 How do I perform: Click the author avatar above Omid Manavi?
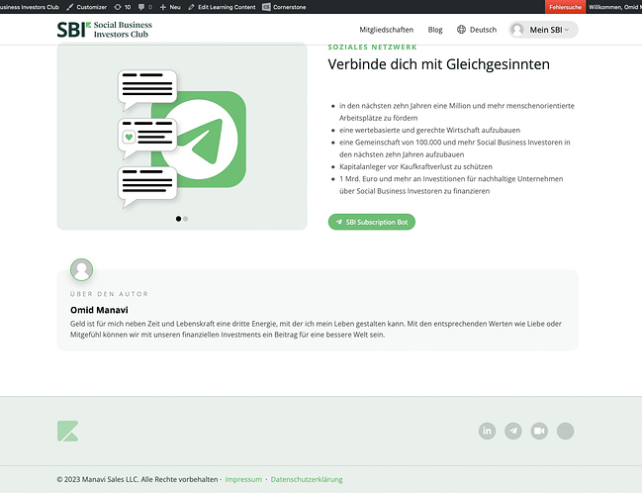81,269
